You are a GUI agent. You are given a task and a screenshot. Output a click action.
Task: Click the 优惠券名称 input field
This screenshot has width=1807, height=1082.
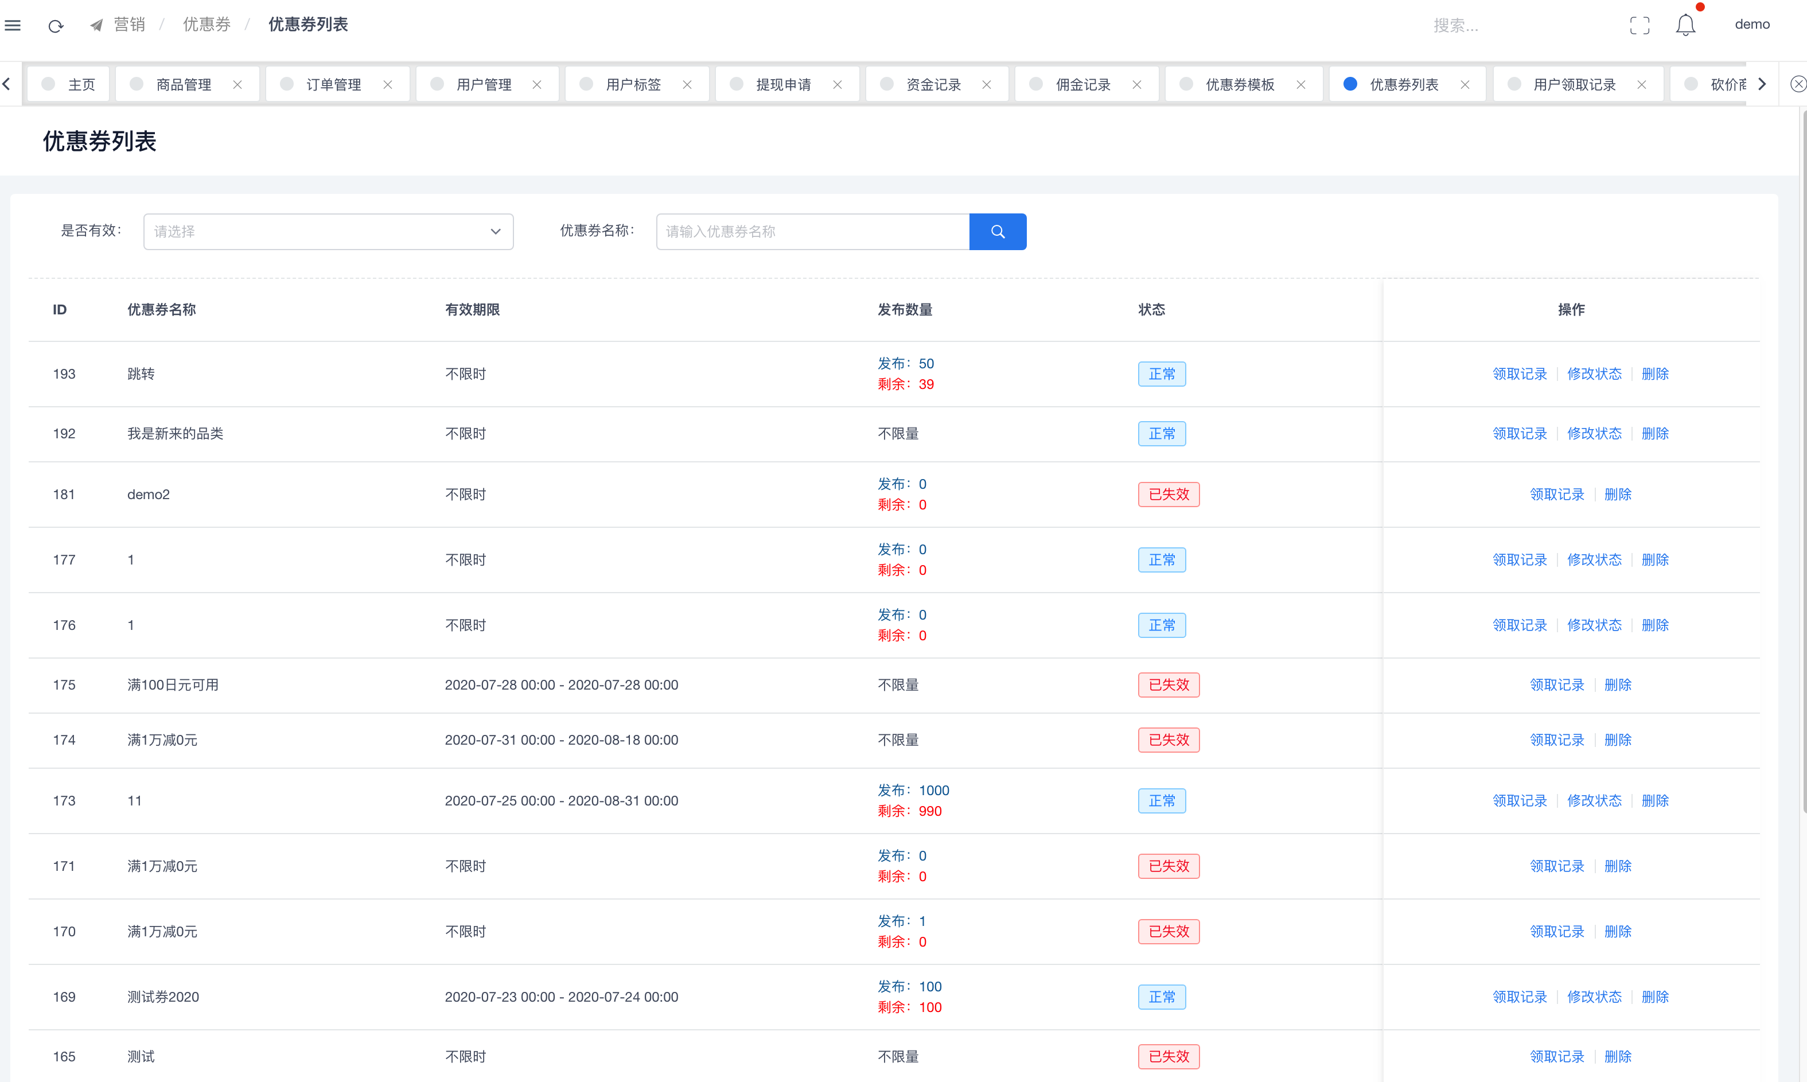(813, 232)
